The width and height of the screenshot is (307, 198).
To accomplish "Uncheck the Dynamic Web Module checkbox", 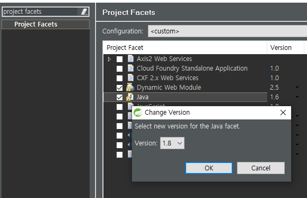I will click(119, 88).
